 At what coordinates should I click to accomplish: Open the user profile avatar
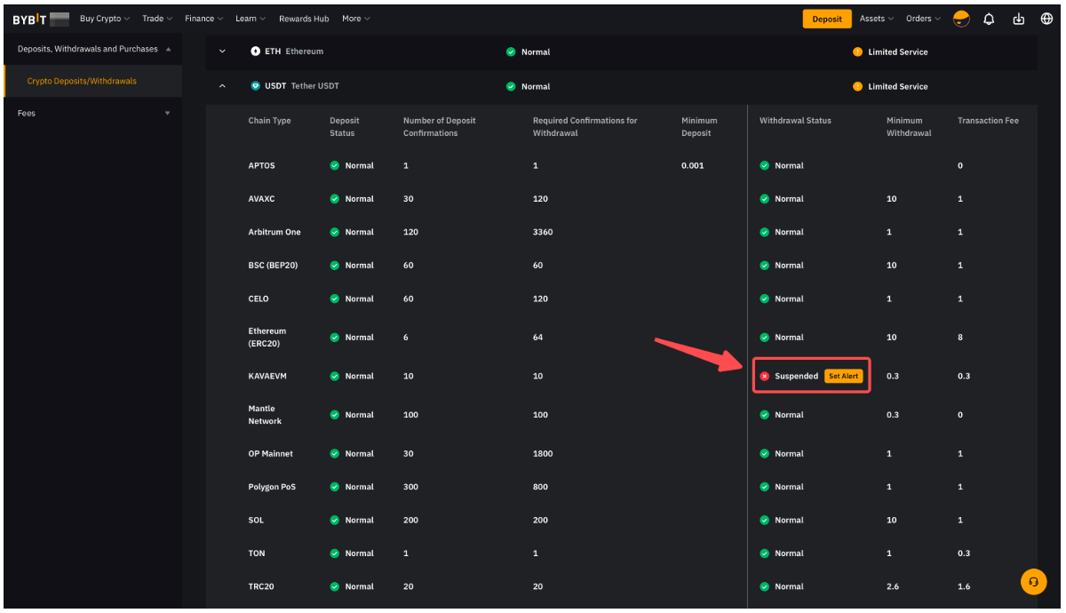click(961, 19)
